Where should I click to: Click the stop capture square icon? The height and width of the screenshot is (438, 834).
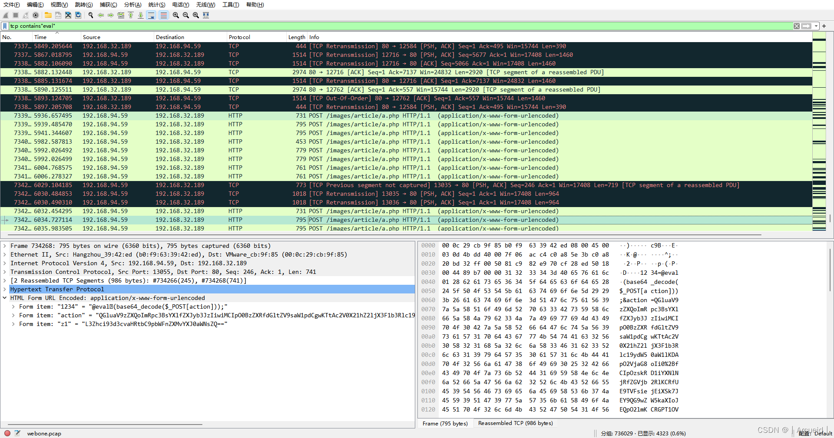tap(16, 15)
